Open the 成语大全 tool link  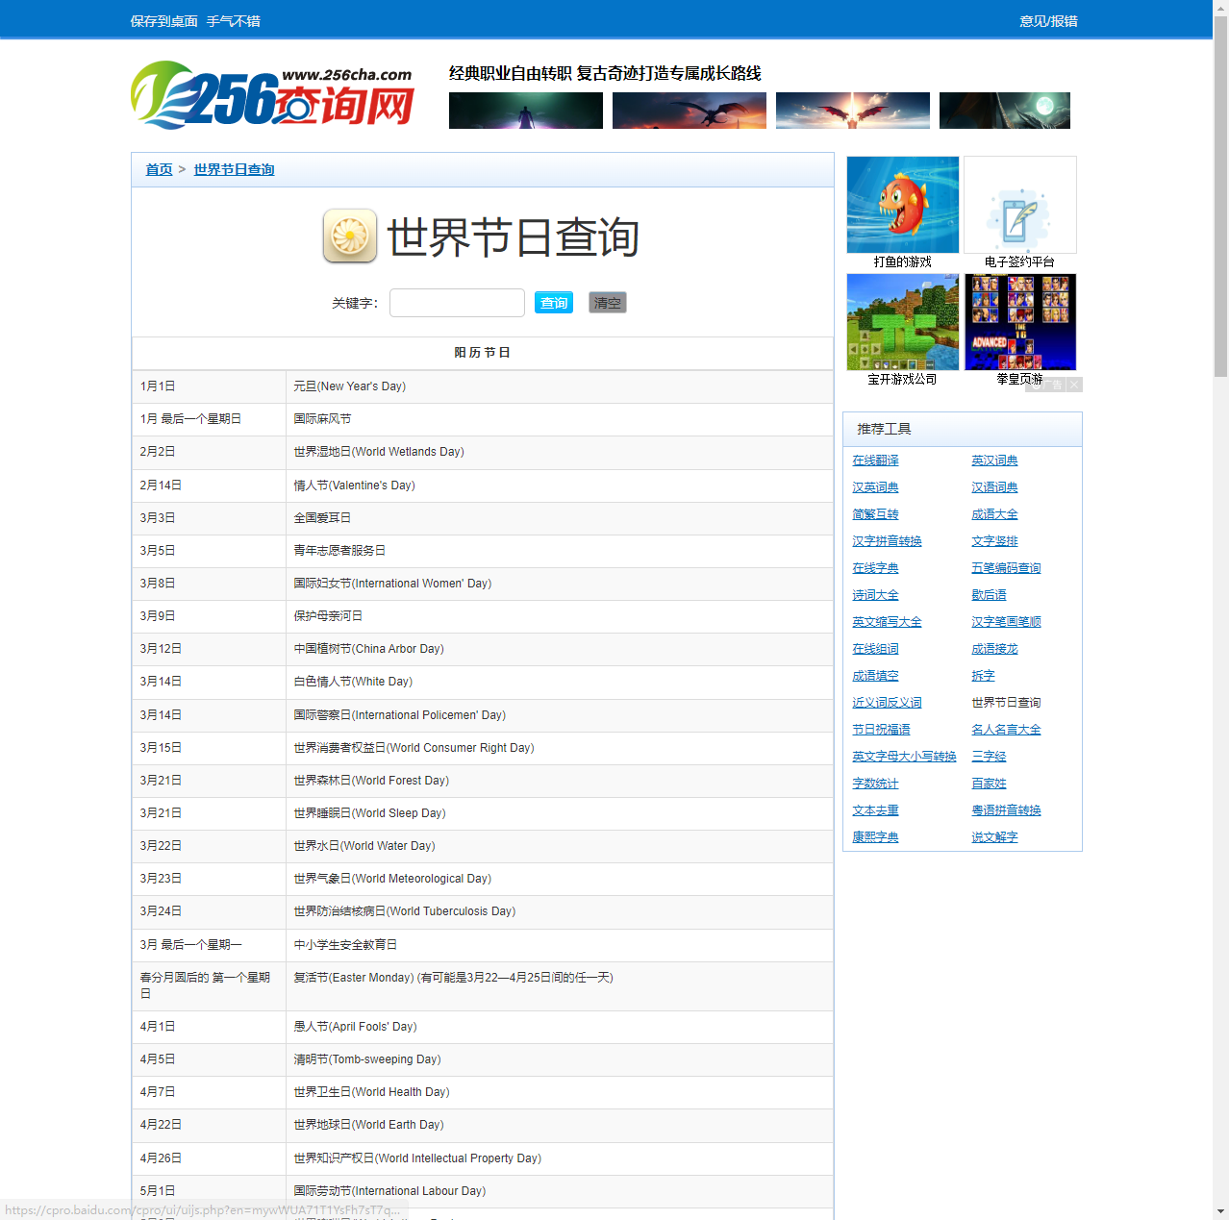pos(994,514)
